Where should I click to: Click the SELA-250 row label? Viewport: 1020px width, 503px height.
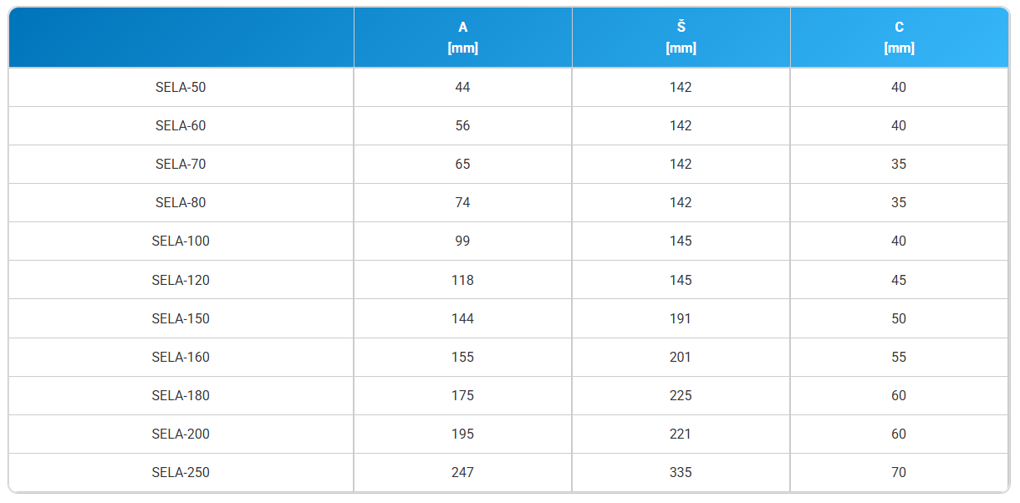click(x=181, y=472)
